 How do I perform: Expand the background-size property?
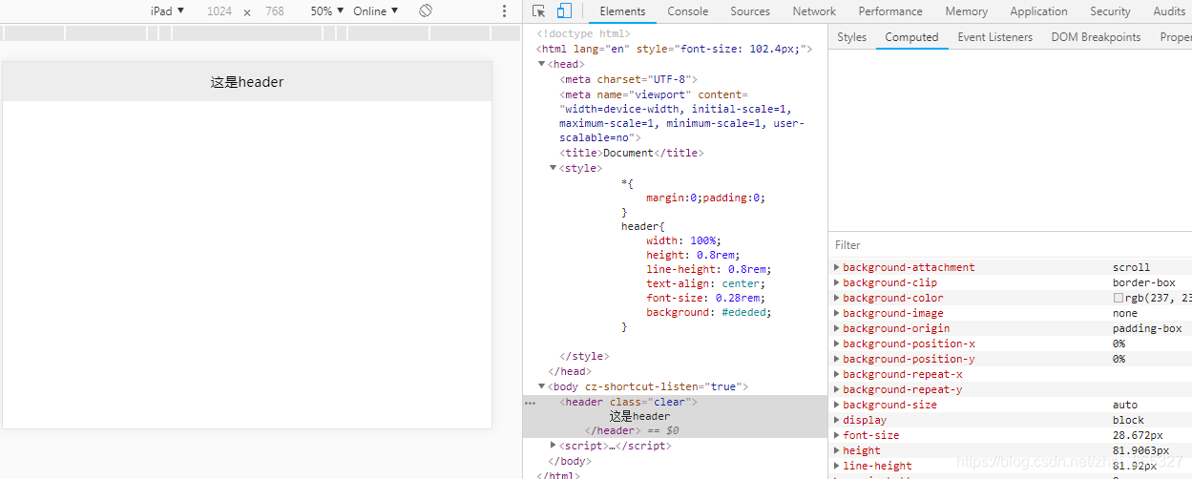(837, 405)
